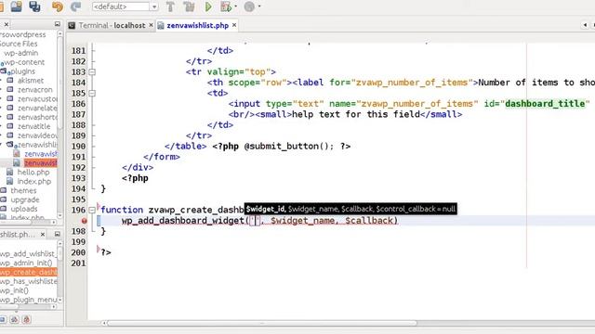Image resolution: width=595 pixels, height=334 pixels.
Task: Select wp_init() in Navigator
Action: point(14,290)
